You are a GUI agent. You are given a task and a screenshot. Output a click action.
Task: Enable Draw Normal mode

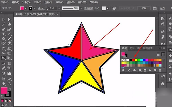click(2, 105)
